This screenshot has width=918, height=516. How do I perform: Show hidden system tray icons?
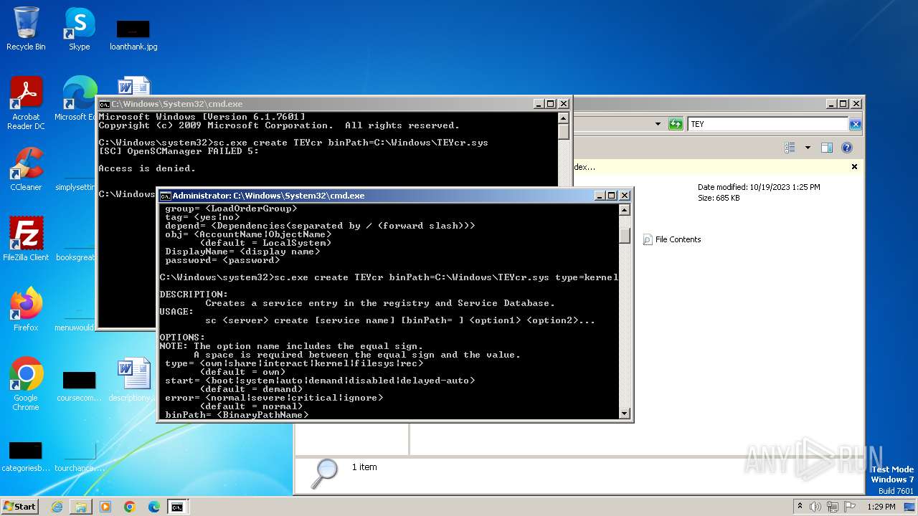click(x=800, y=507)
